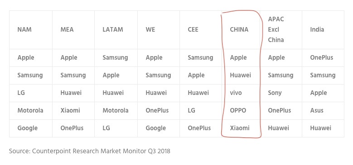The image size is (353, 165).
Task: Click Motorola in the LATAM column
Action: 116,110
